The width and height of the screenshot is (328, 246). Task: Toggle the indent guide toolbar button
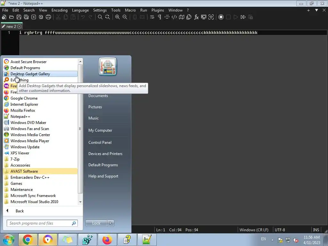(167, 17)
